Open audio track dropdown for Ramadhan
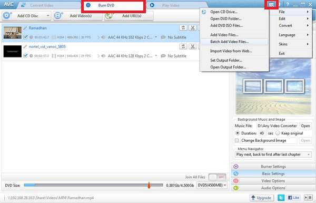 (x=156, y=37)
